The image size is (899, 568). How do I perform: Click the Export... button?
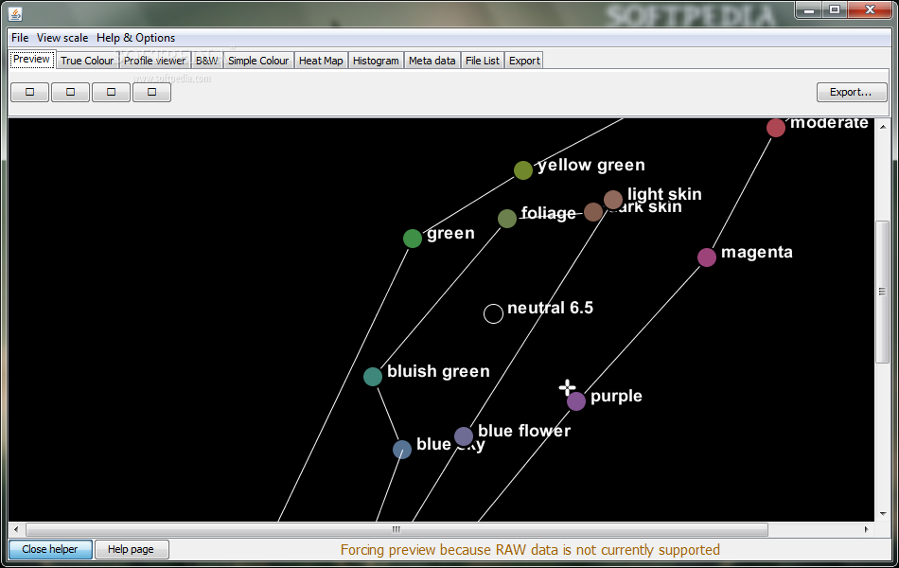[x=852, y=92]
